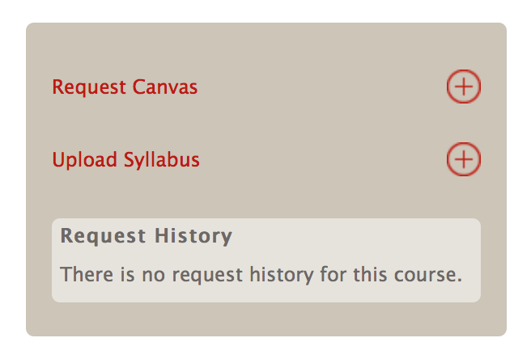Select the Request History heading

(147, 236)
